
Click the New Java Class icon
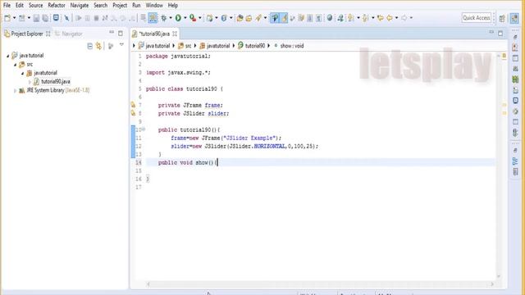(x=224, y=18)
